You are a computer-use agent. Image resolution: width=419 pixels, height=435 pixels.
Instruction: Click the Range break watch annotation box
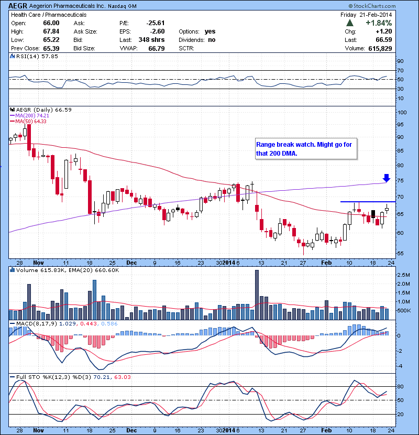(x=306, y=149)
